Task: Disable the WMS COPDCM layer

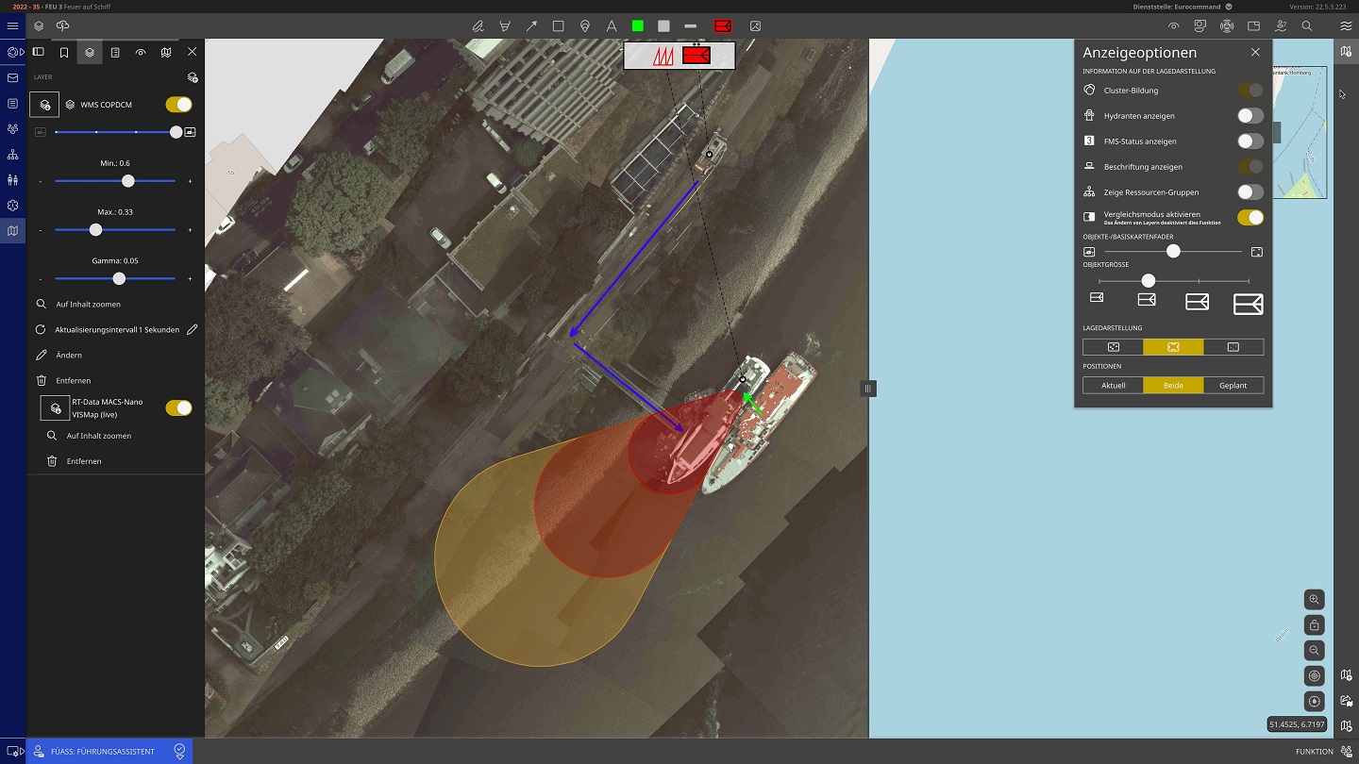Action: click(178, 105)
